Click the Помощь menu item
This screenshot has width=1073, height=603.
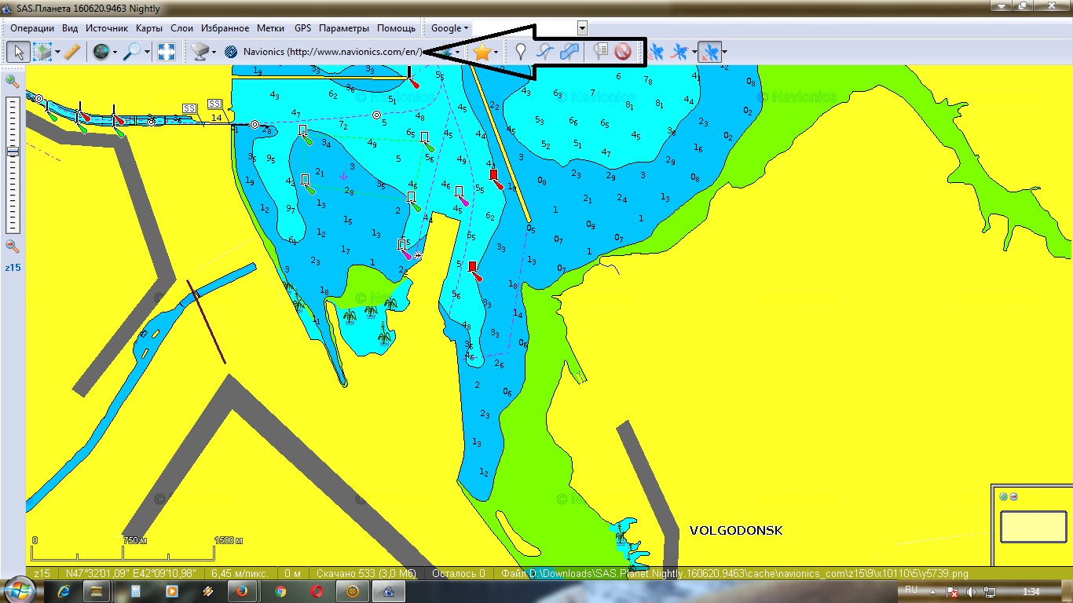click(x=396, y=28)
